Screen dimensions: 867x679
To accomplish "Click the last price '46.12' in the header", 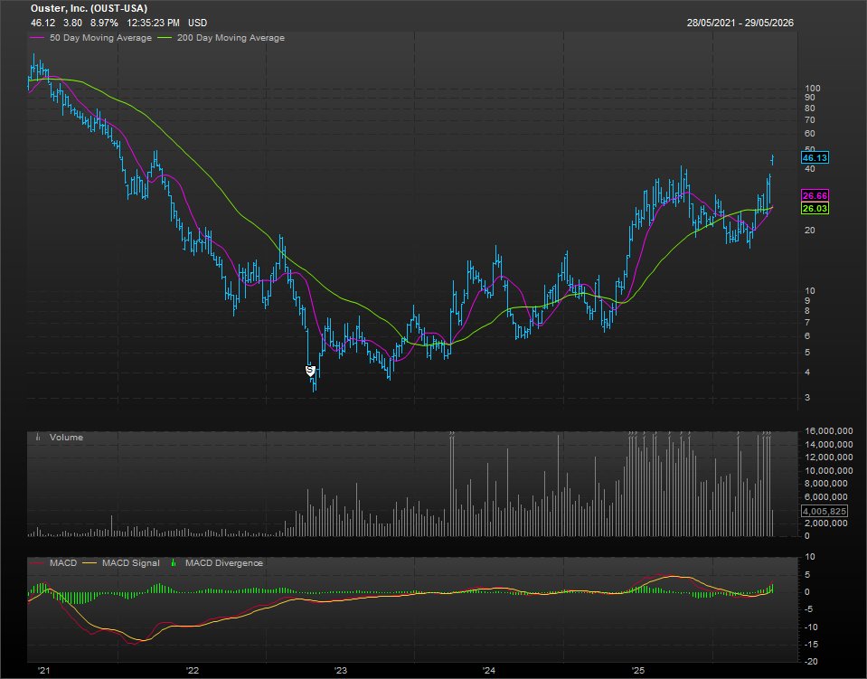I will pyautogui.click(x=42, y=23).
